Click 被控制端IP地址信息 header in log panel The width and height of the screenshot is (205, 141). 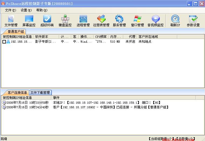pos(26,98)
